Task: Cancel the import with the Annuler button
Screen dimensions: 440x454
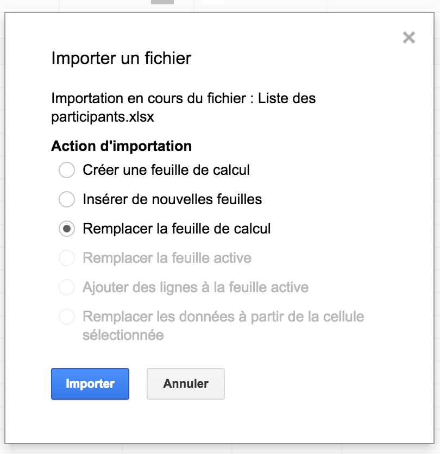Action: coord(186,383)
